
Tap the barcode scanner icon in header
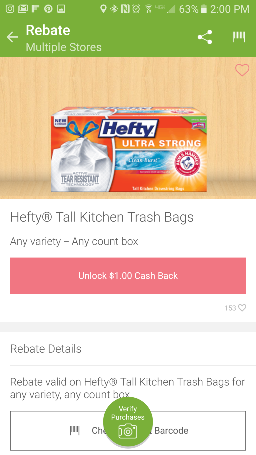pyautogui.click(x=239, y=37)
